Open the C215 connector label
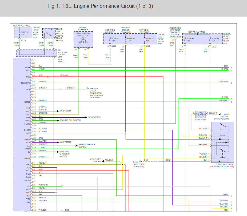The width and height of the screenshot is (247, 216). coord(23,40)
